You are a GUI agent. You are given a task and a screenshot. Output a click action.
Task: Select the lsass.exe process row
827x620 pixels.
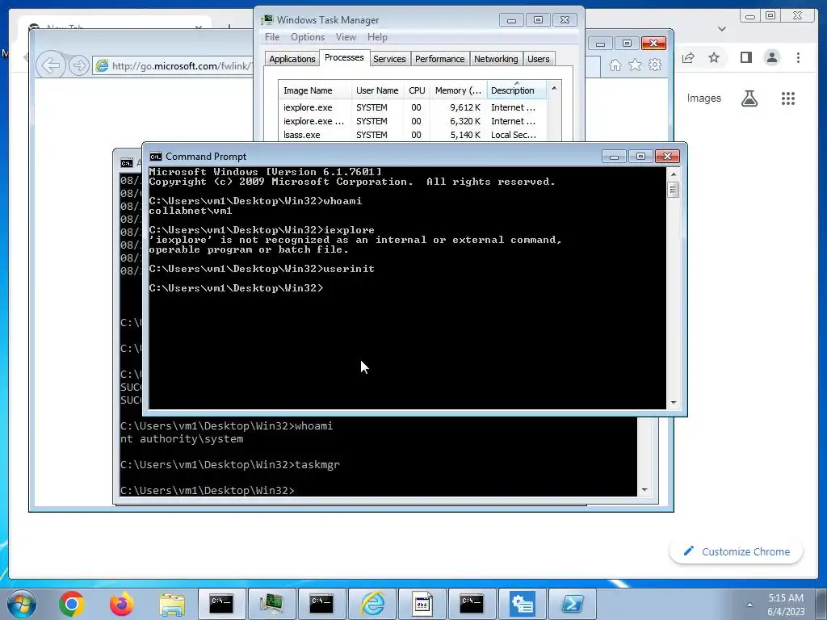pyautogui.click(x=413, y=135)
